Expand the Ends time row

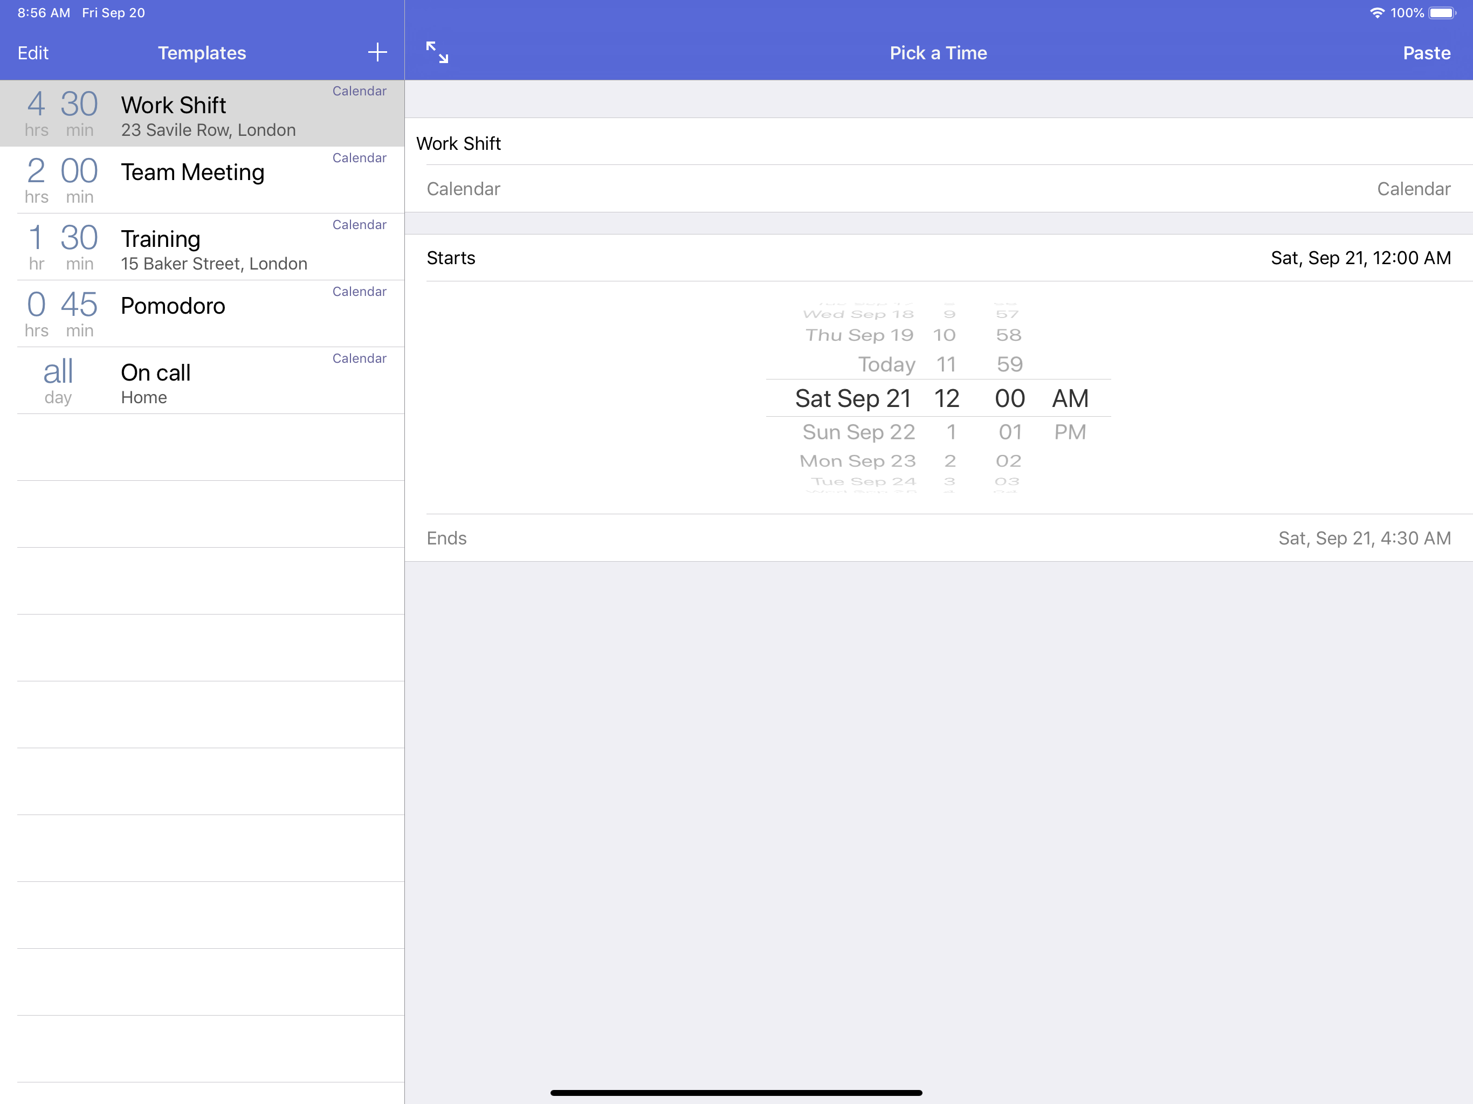pos(938,538)
